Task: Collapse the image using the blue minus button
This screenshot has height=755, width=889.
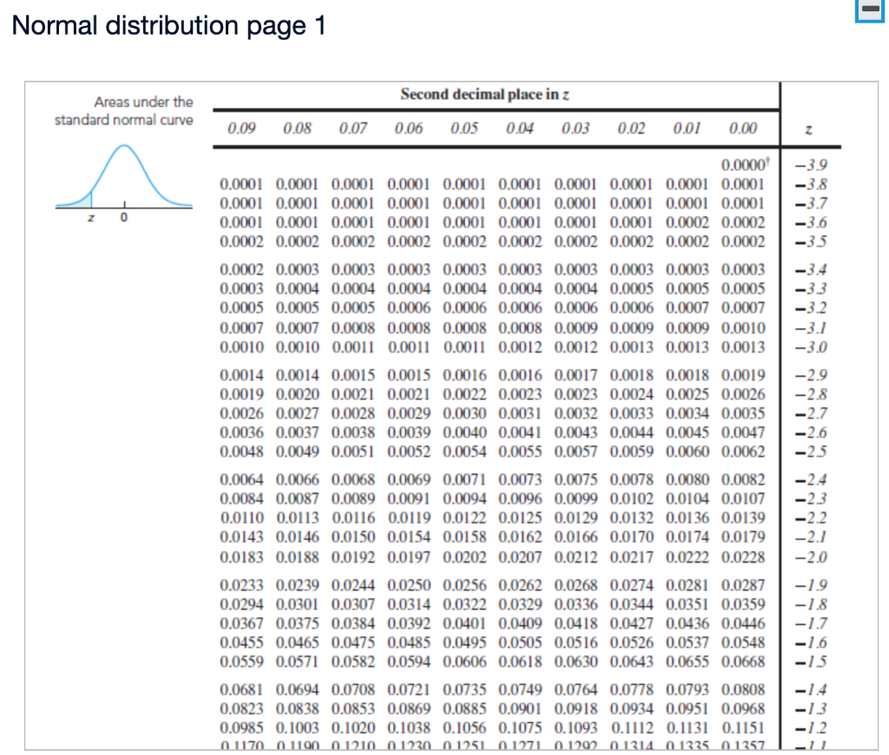Action: (870, 10)
